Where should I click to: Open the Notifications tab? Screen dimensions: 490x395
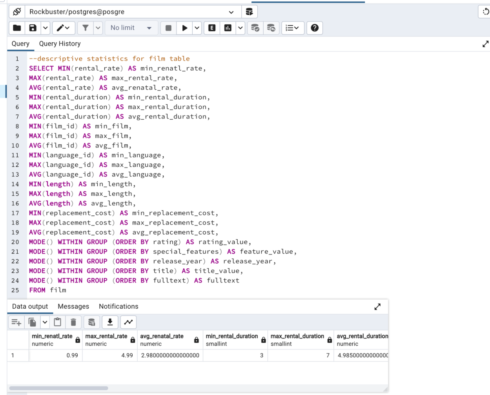coord(118,306)
